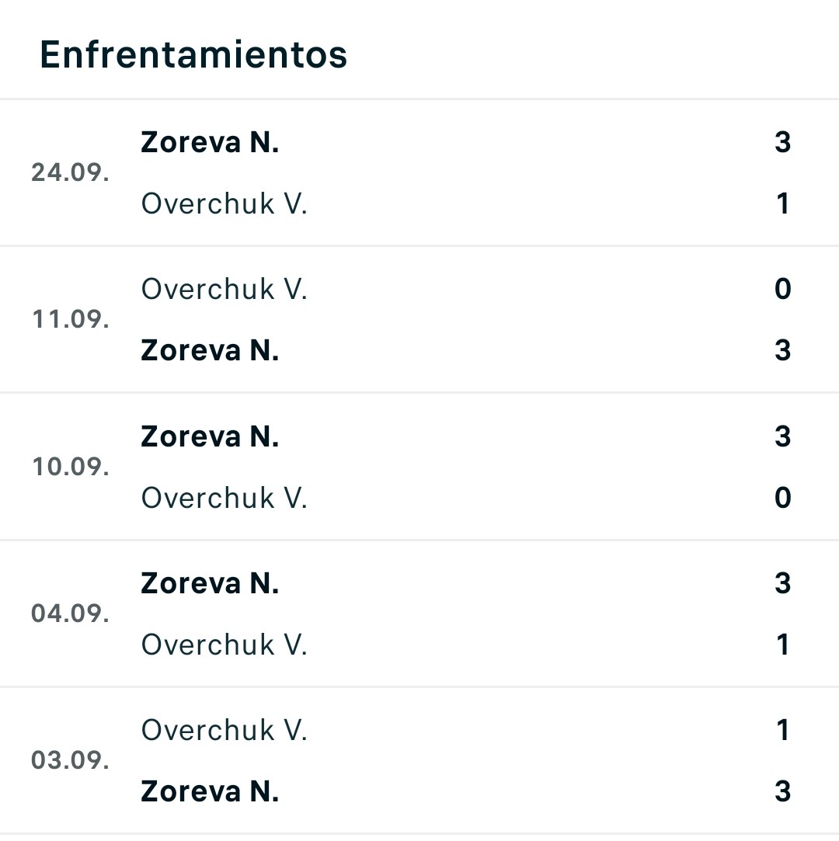The image size is (839, 841).
Task: Open the 04.09. match row
Action: coord(419,613)
